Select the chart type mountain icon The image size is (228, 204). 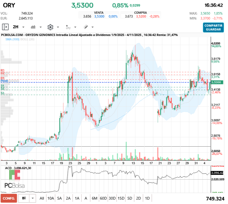[33, 27]
